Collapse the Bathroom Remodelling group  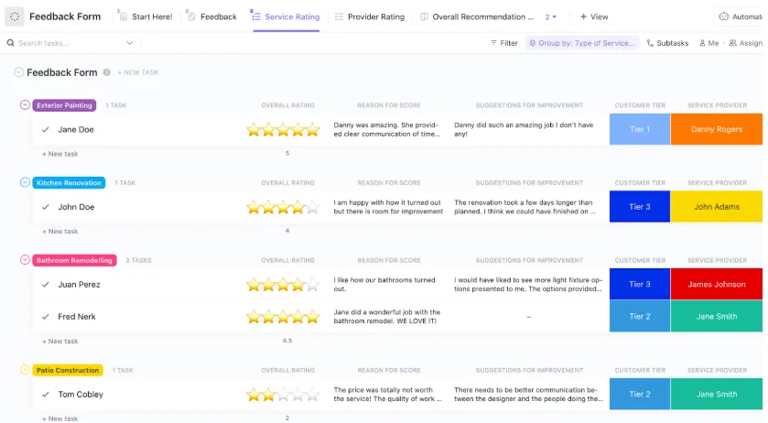point(25,260)
